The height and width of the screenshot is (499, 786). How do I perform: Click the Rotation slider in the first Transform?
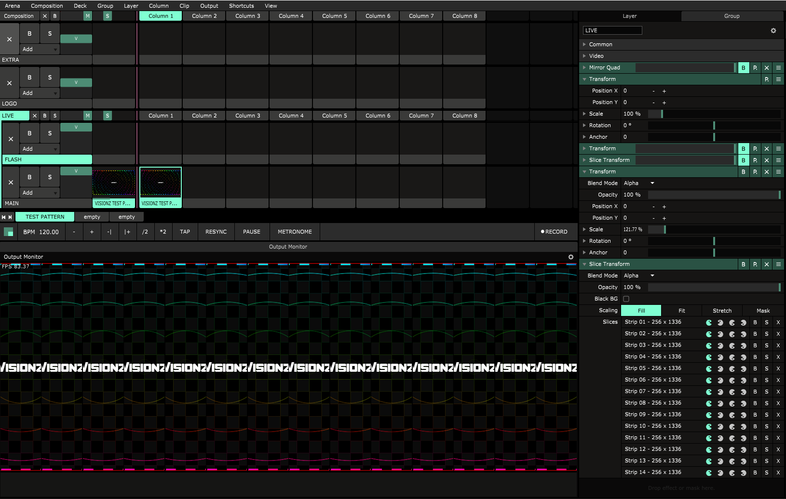[714, 126]
